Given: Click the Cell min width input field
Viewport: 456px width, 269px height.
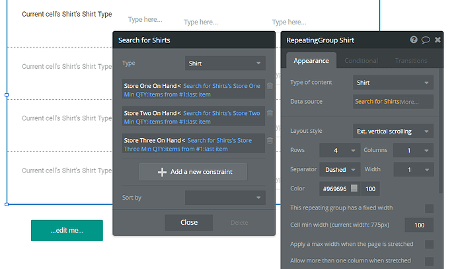Looking at the screenshot, I should [419, 225].
